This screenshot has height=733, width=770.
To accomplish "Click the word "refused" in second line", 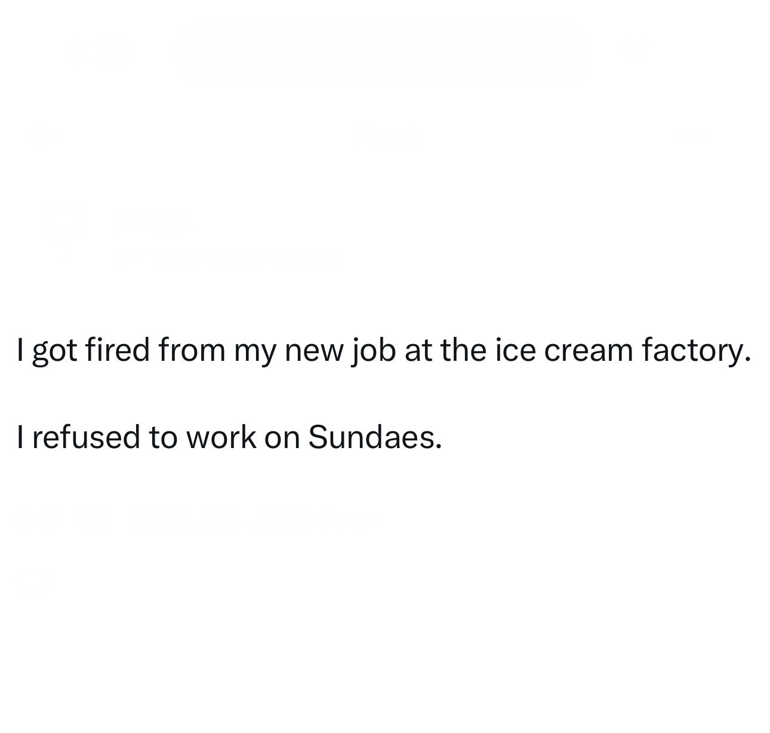I will tap(86, 437).
